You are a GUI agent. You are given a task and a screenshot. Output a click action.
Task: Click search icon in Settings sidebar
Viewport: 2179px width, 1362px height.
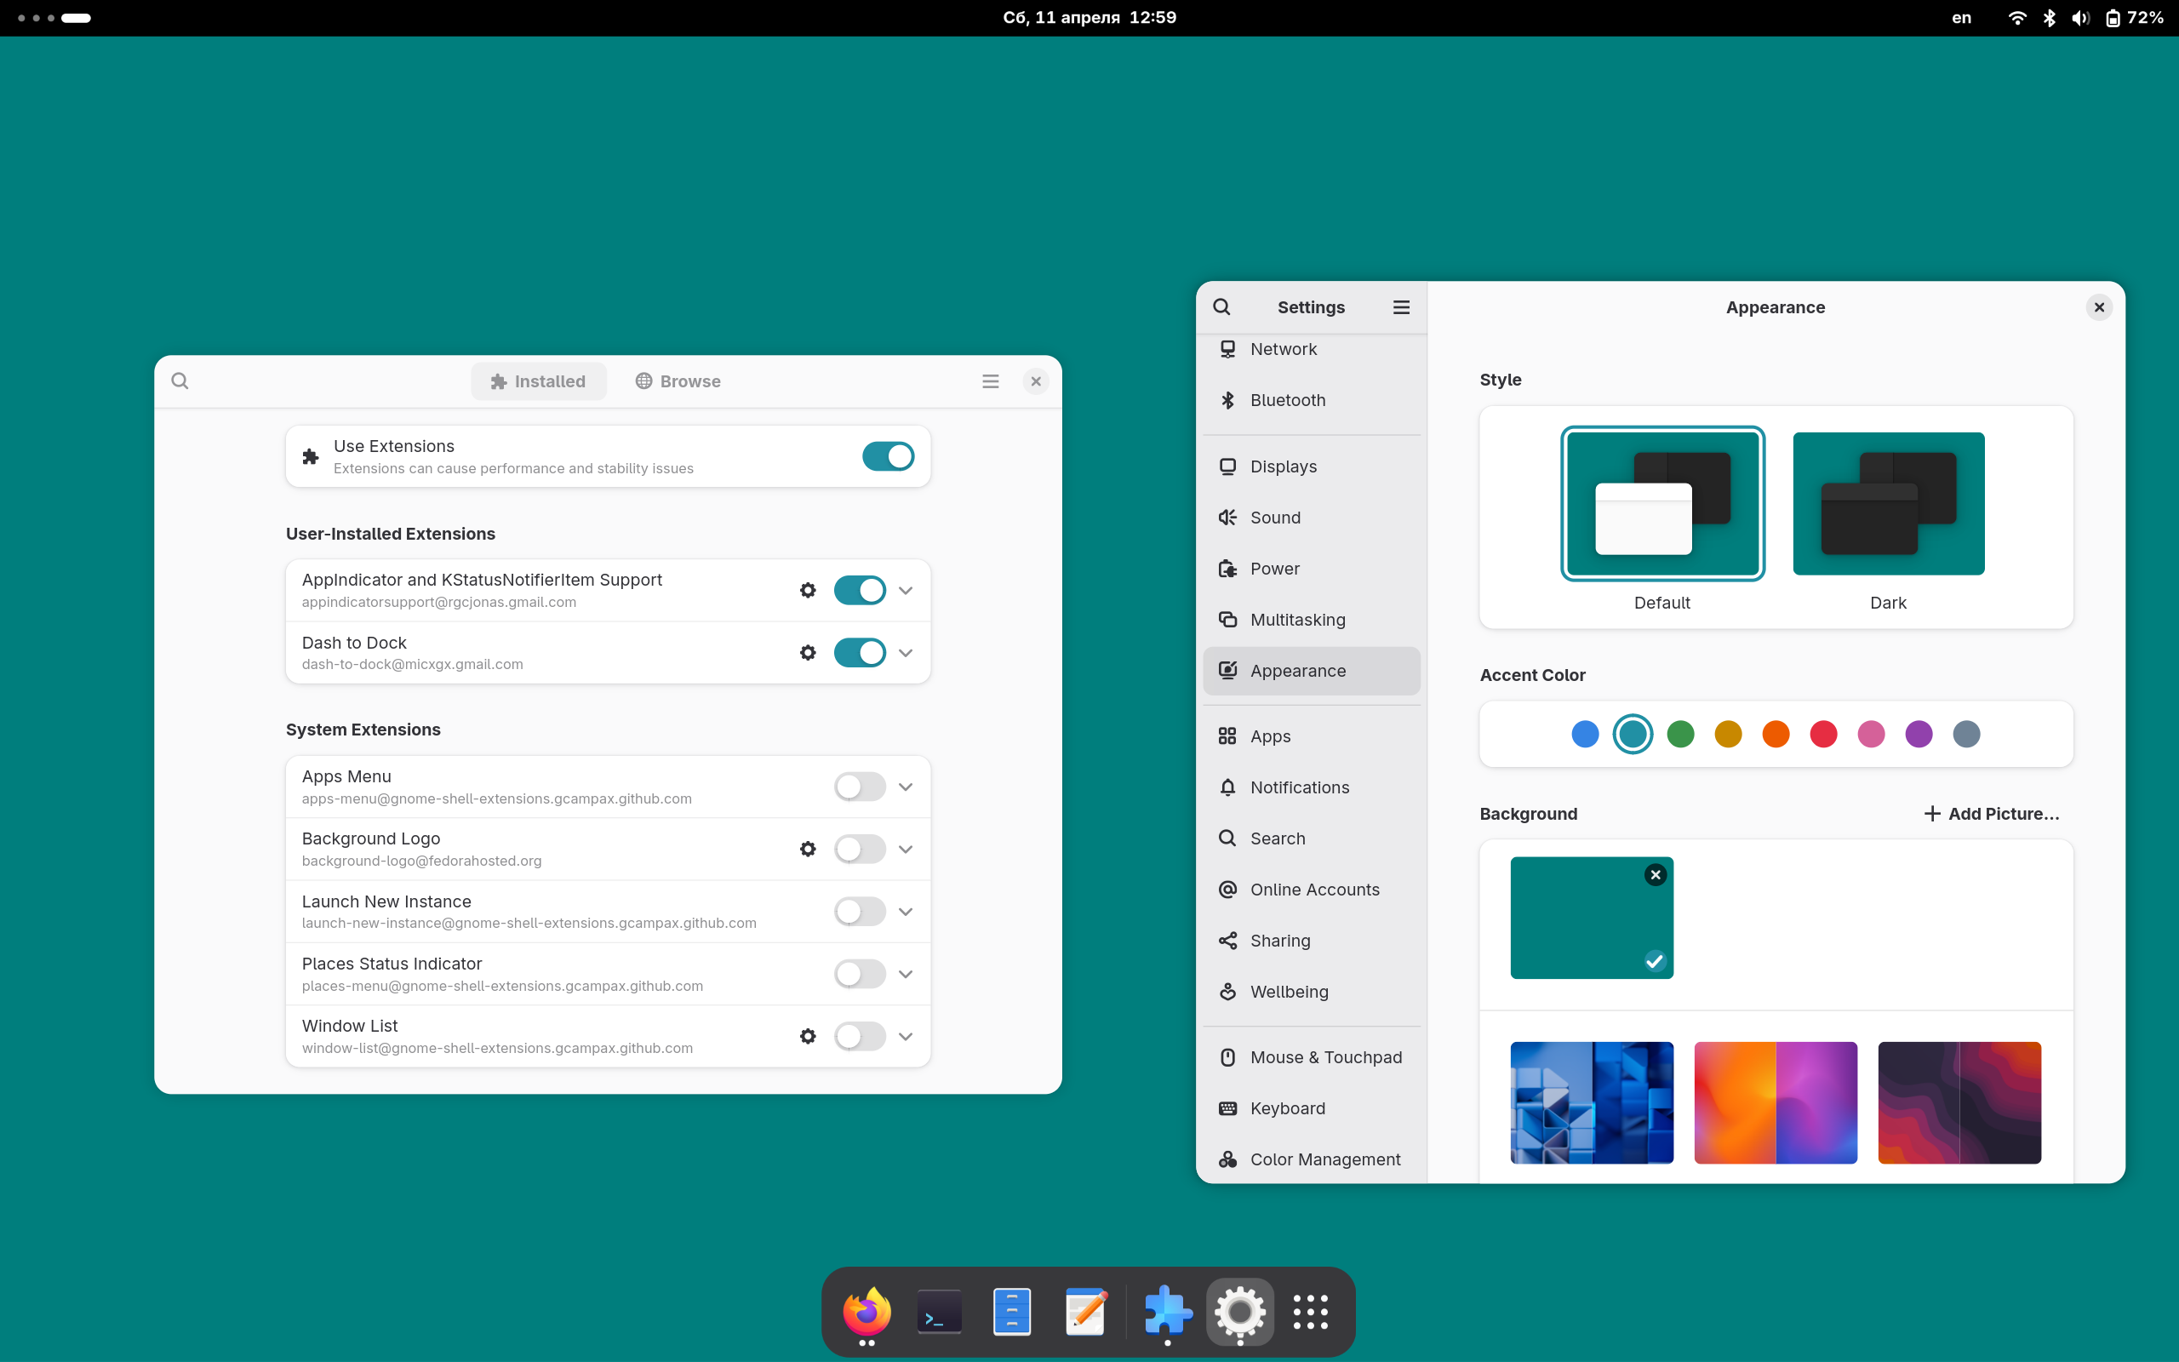pyautogui.click(x=1222, y=307)
